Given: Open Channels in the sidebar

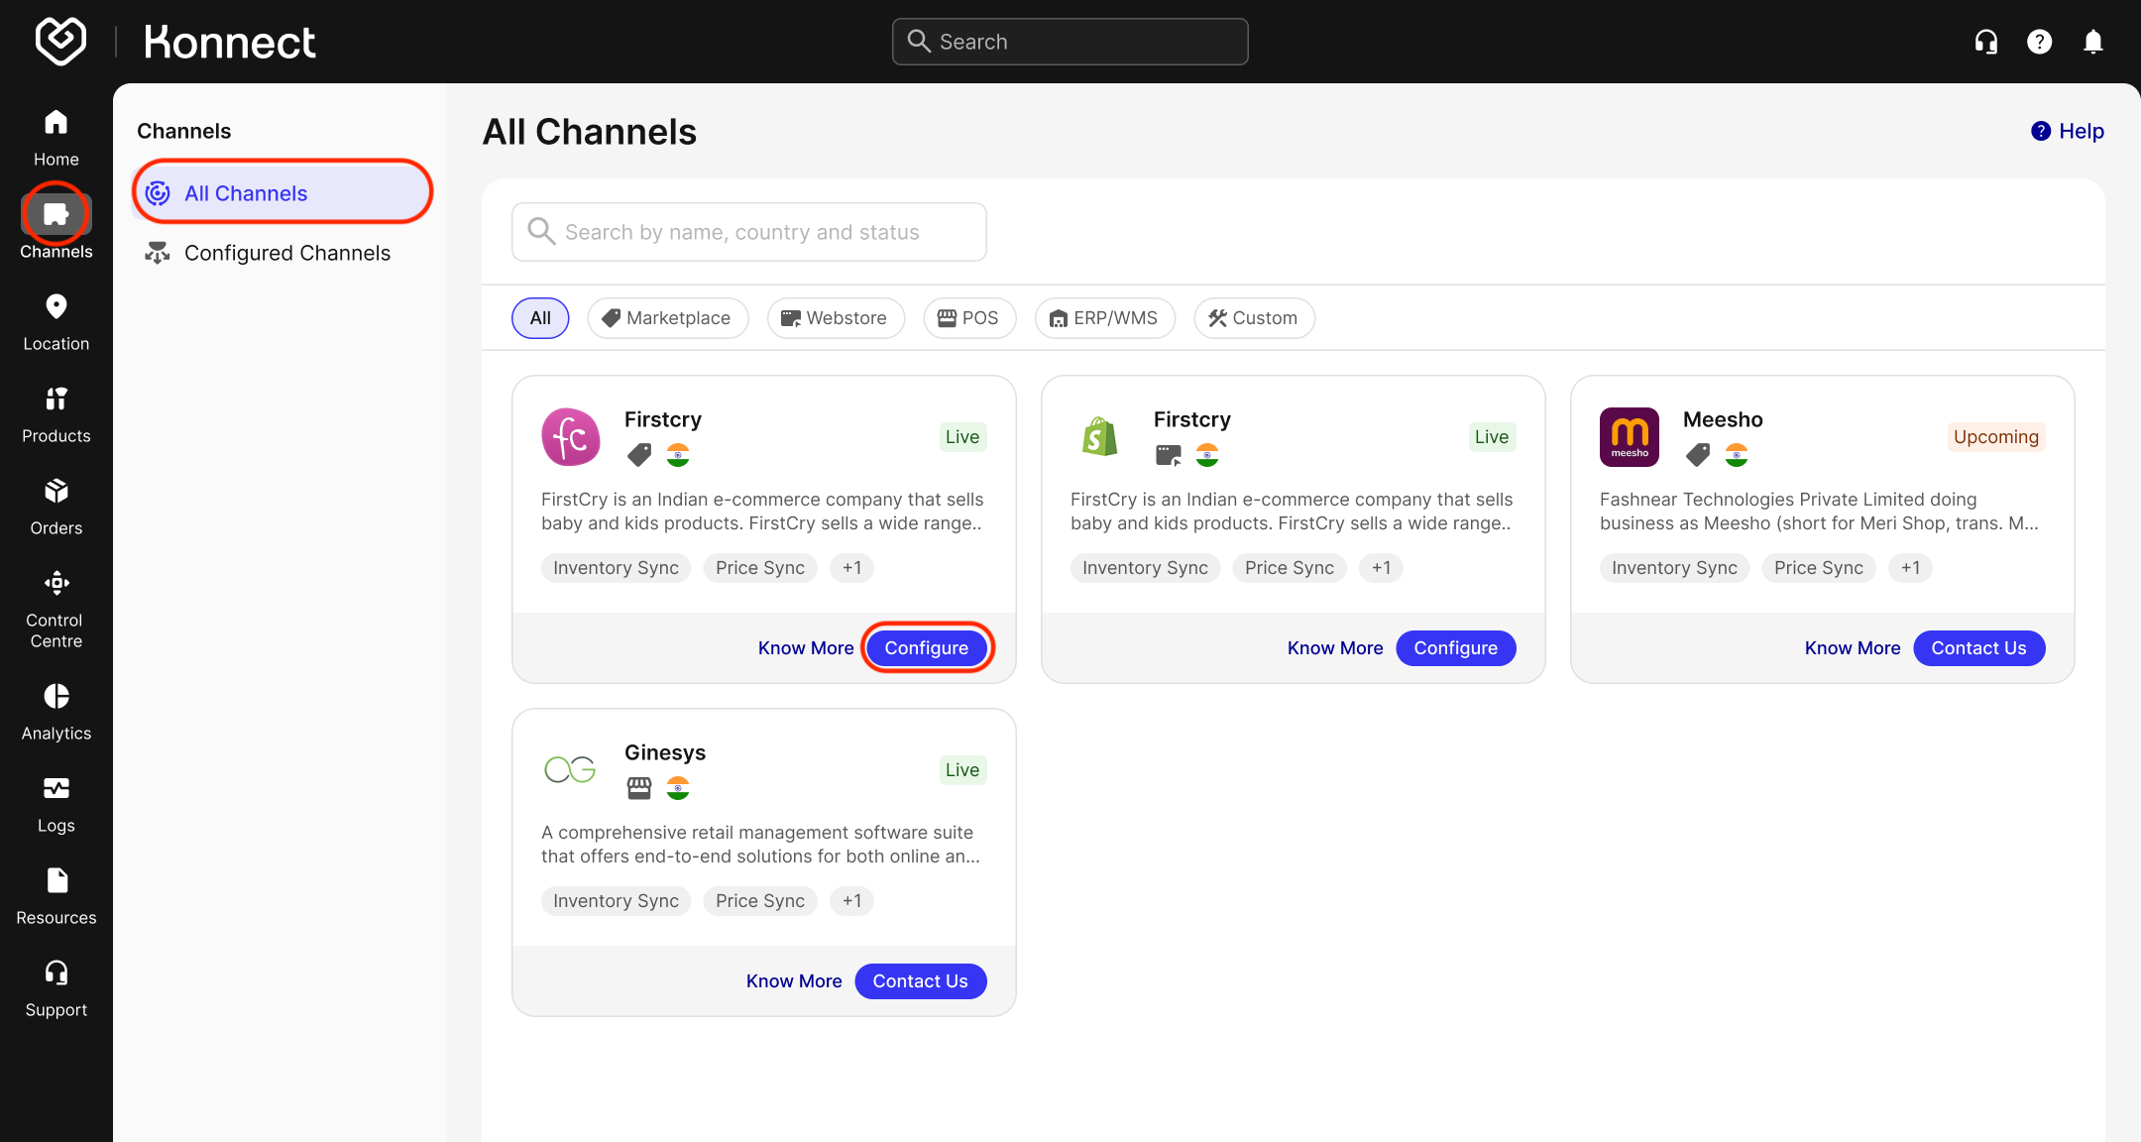Looking at the screenshot, I should pyautogui.click(x=56, y=227).
